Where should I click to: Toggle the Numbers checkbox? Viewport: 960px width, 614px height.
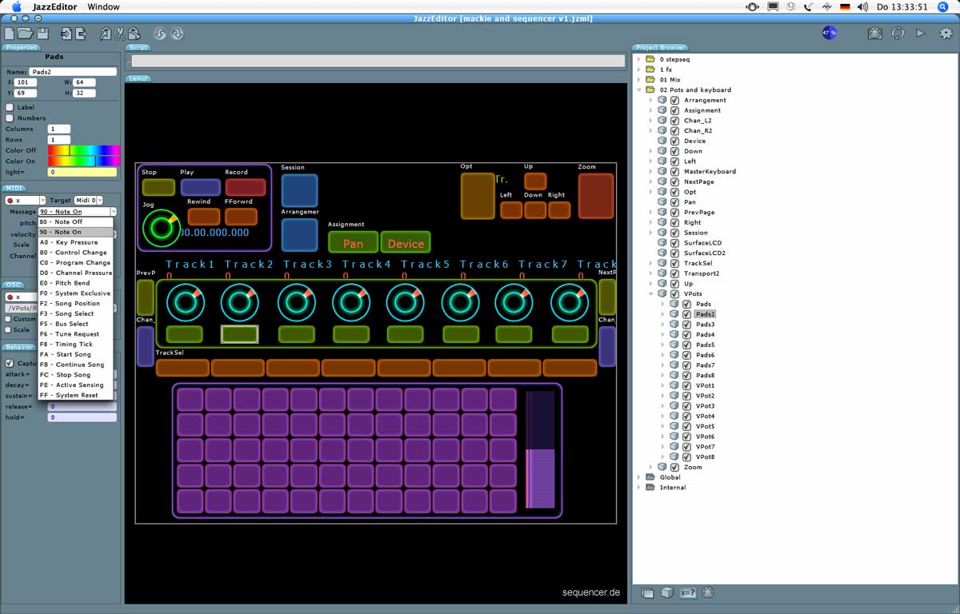10,118
